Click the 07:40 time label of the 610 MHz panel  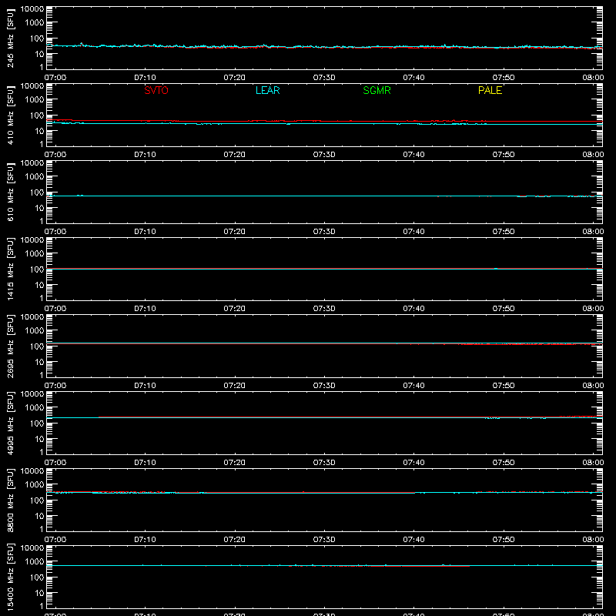pos(413,232)
